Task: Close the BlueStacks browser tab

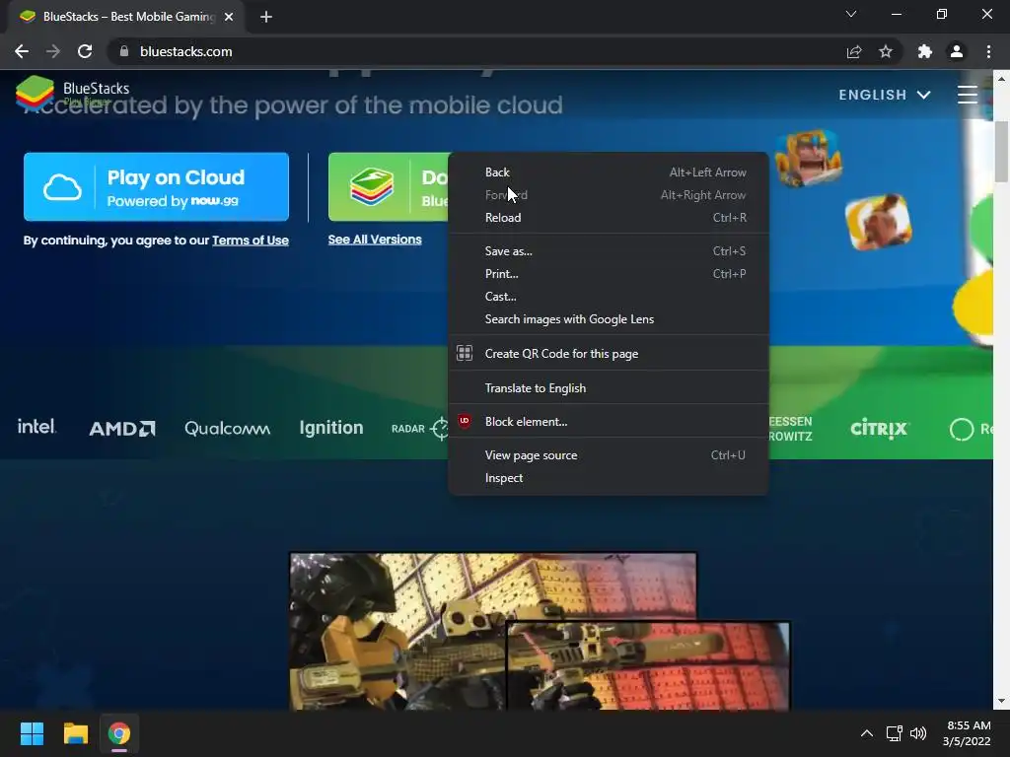Action: [x=229, y=17]
